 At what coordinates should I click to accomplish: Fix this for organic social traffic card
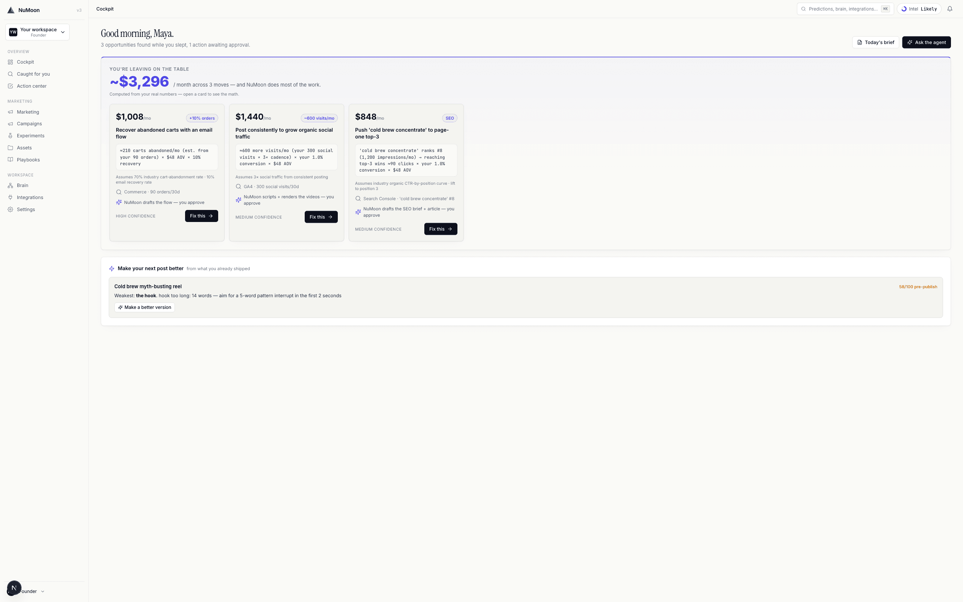tap(321, 217)
